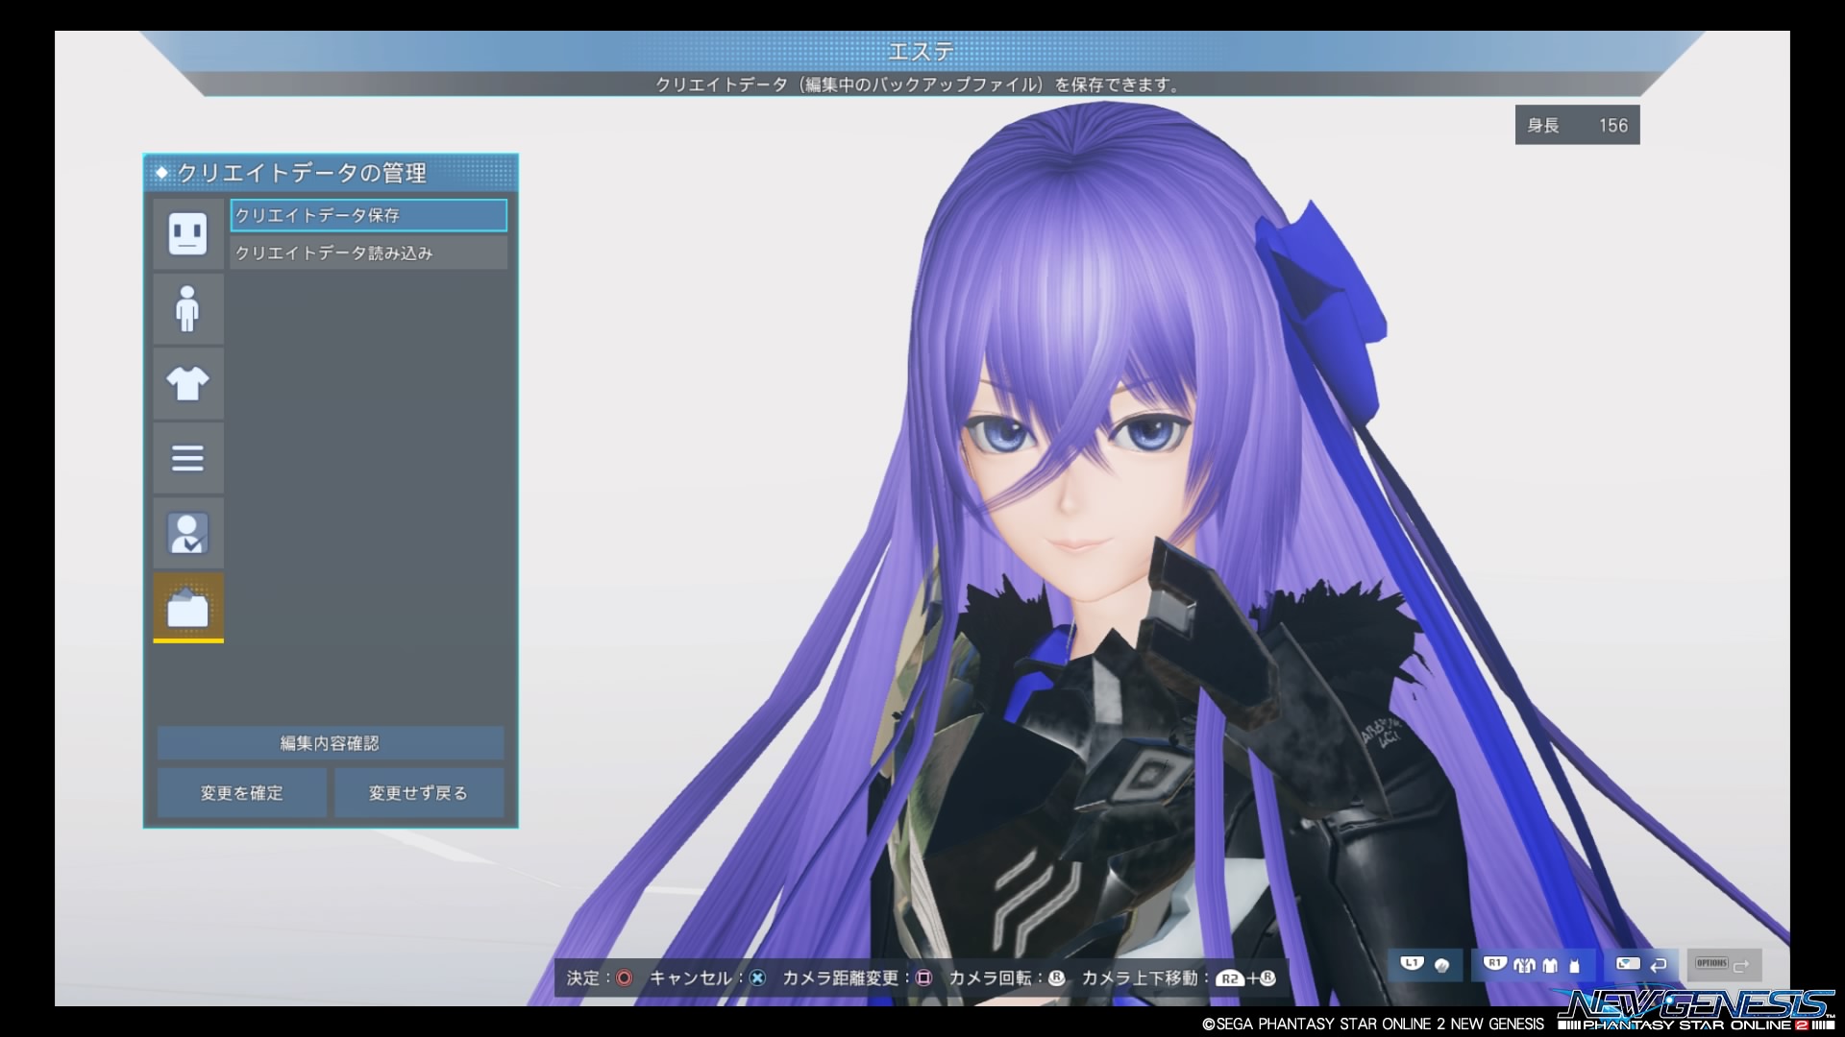Click the クリエイトデータの管理 panel title
The height and width of the screenshot is (1037, 1845).
tap(302, 173)
